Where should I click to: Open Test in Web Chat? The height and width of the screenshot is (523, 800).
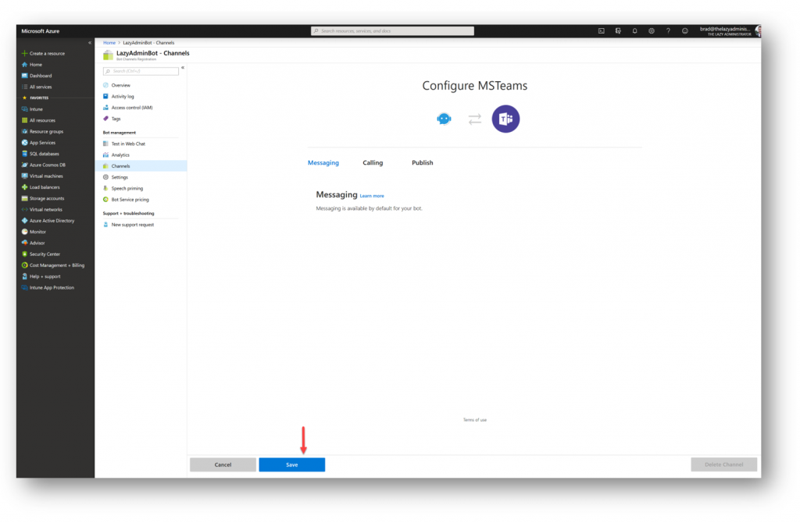click(128, 144)
